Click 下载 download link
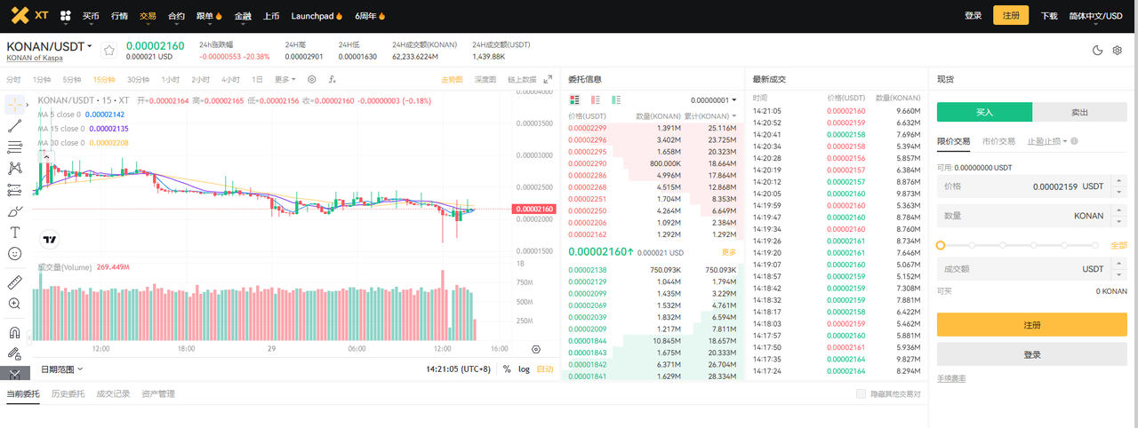 click(x=1049, y=16)
